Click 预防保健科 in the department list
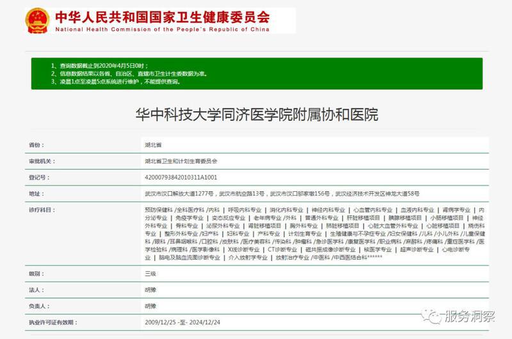512x339 pixels. (x=158, y=209)
